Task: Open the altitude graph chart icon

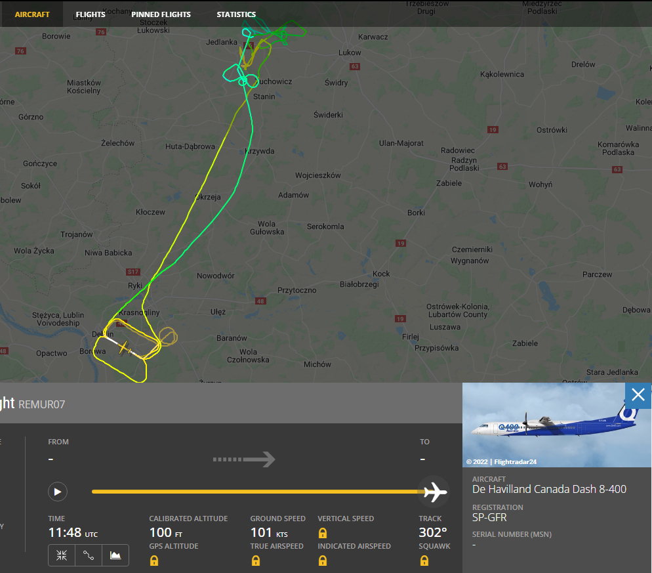Action: [x=115, y=555]
